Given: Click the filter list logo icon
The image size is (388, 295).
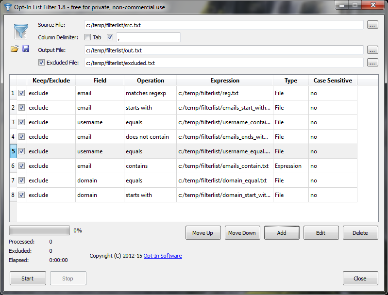Looking at the screenshot, I should [x=20, y=31].
